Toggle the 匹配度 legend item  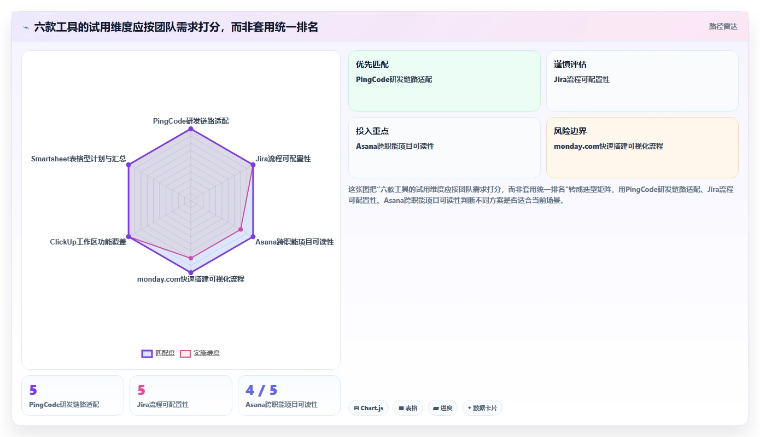click(x=159, y=353)
